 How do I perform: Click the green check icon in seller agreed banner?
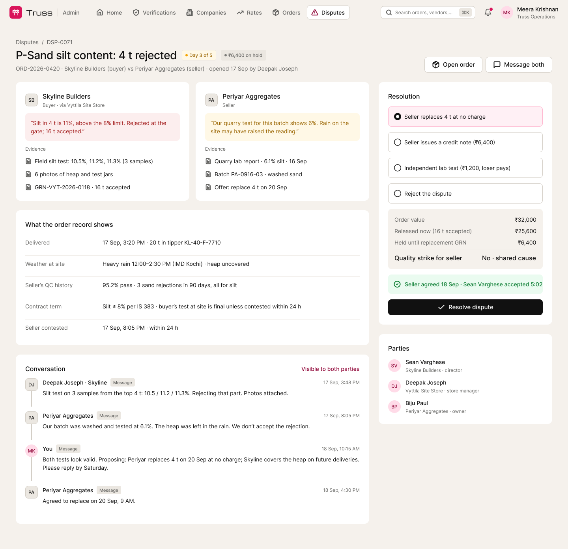pyautogui.click(x=397, y=284)
